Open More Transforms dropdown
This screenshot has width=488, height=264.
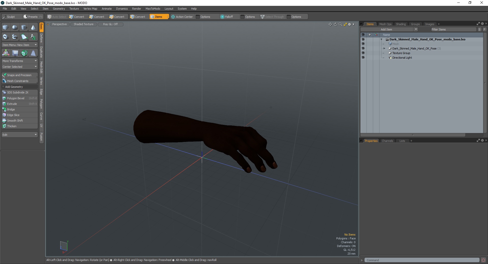coord(20,61)
